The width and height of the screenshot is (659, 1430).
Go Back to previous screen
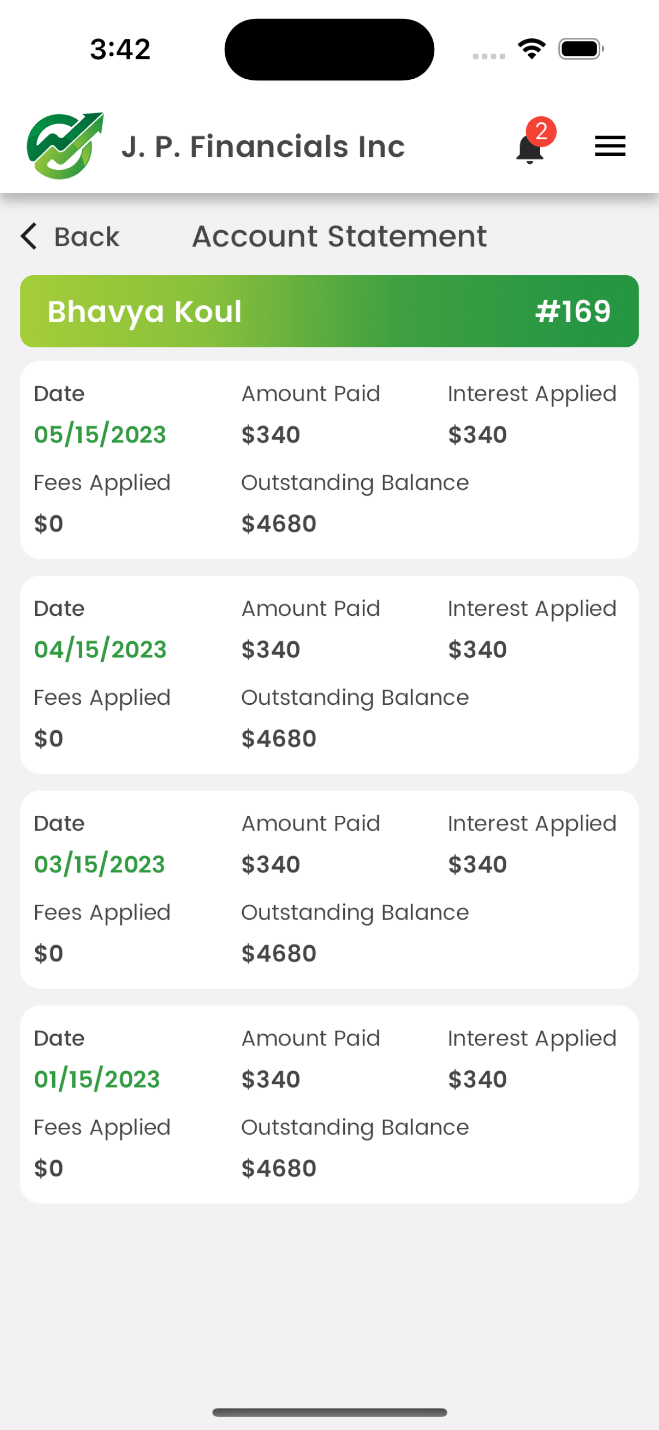point(70,236)
